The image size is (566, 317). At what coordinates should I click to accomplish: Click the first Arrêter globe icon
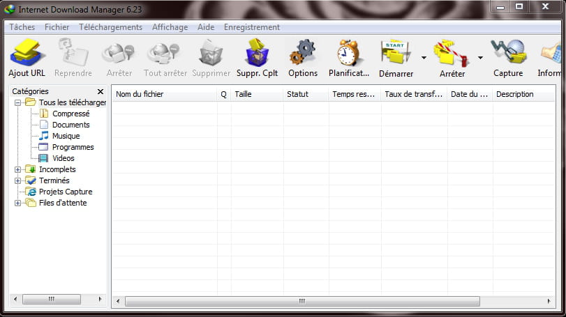[x=119, y=54]
